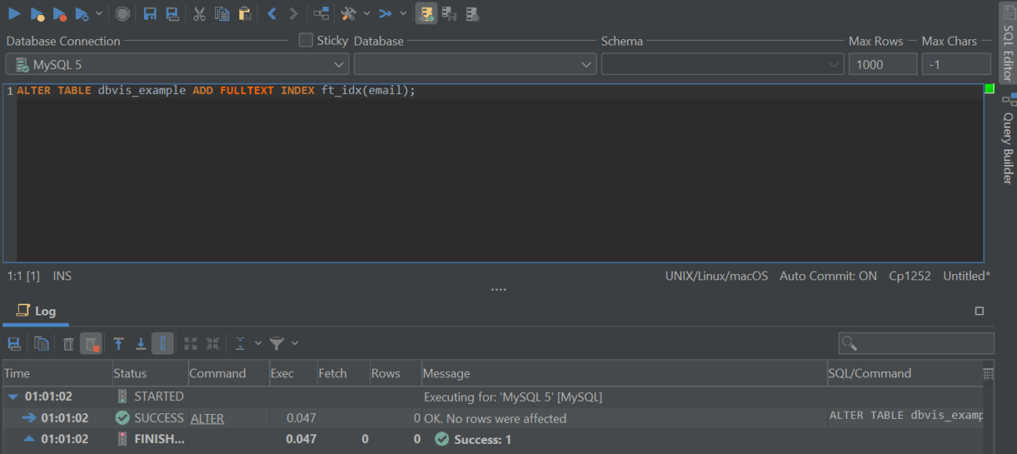This screenshot has height=454, width=1017.
Task: Enable the Sticky checkbox
Action: 304,40
